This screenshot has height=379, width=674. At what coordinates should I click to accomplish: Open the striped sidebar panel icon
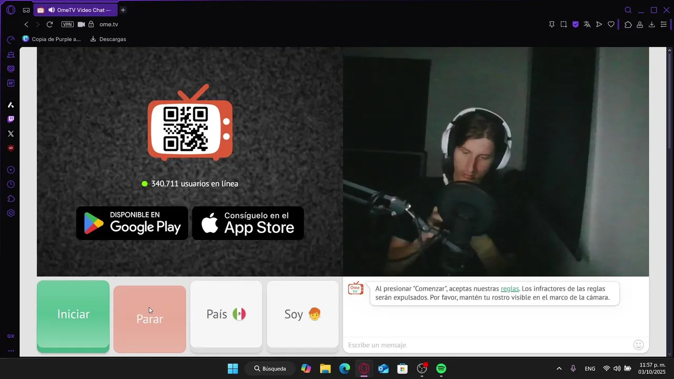pos(11,68)
